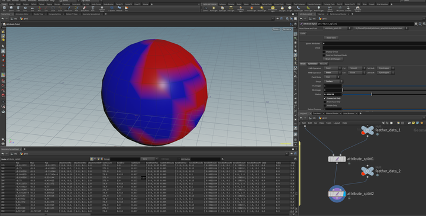
Task: Open the LMB Ctrl Smooth dropdown
Action: pyautogui.click(x=356, y=68)
